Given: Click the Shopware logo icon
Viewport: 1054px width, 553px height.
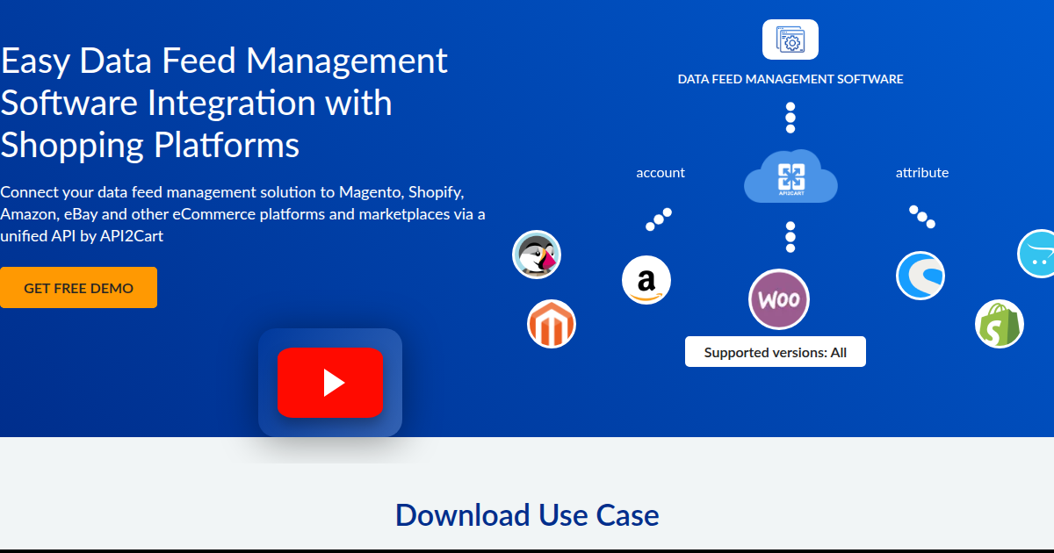Looking at the screenshot, I should point(920,276).
